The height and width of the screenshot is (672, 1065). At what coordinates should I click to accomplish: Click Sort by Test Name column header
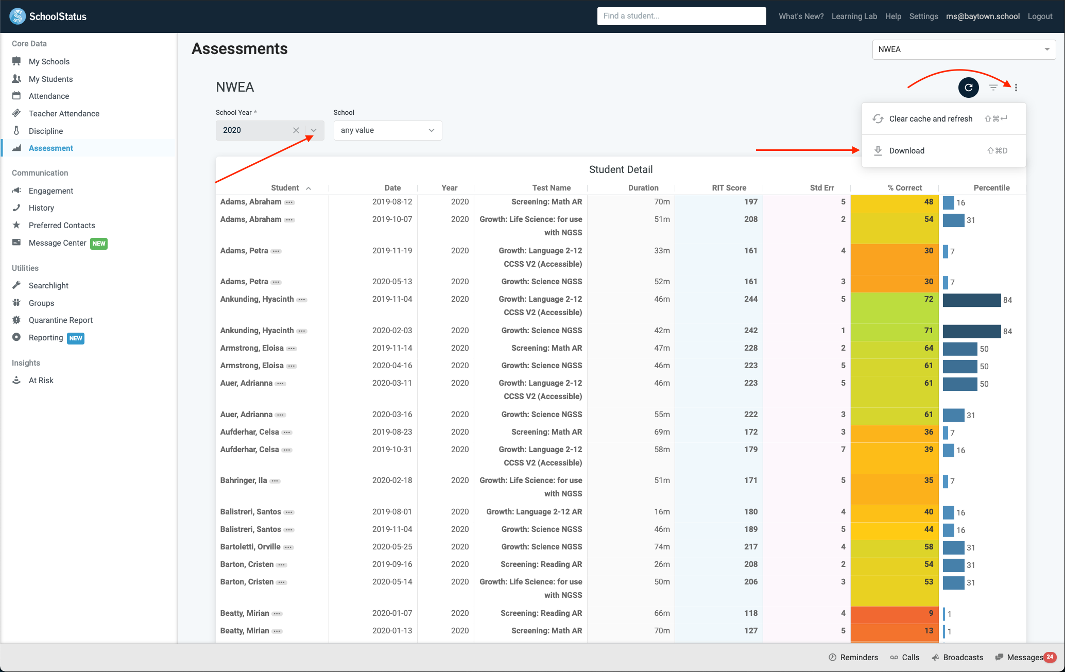point(551,188)
